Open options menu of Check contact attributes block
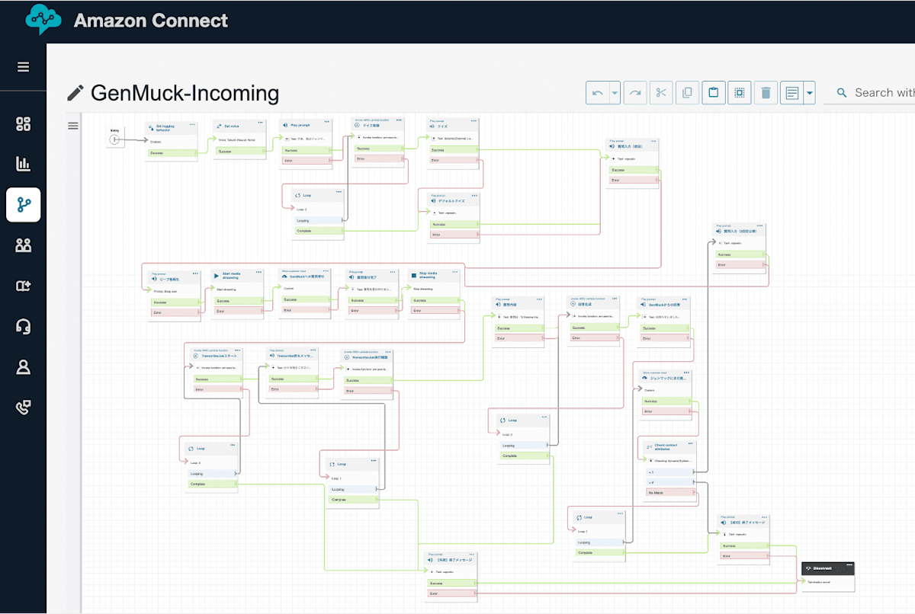 692,444
